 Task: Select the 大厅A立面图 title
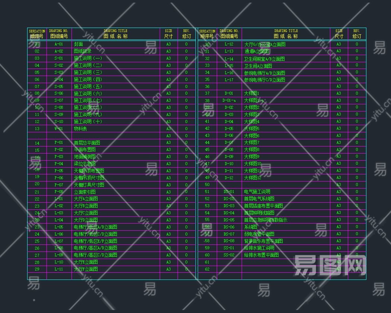pyautogui.click(x=86, y=199)
